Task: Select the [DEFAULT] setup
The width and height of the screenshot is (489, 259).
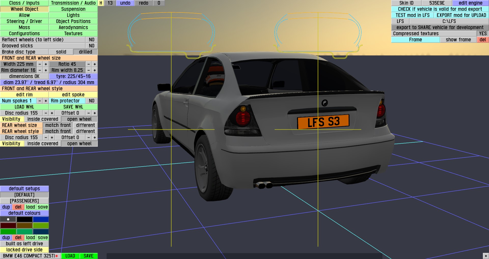Action: pyautogui.click(x=24, y=195)
